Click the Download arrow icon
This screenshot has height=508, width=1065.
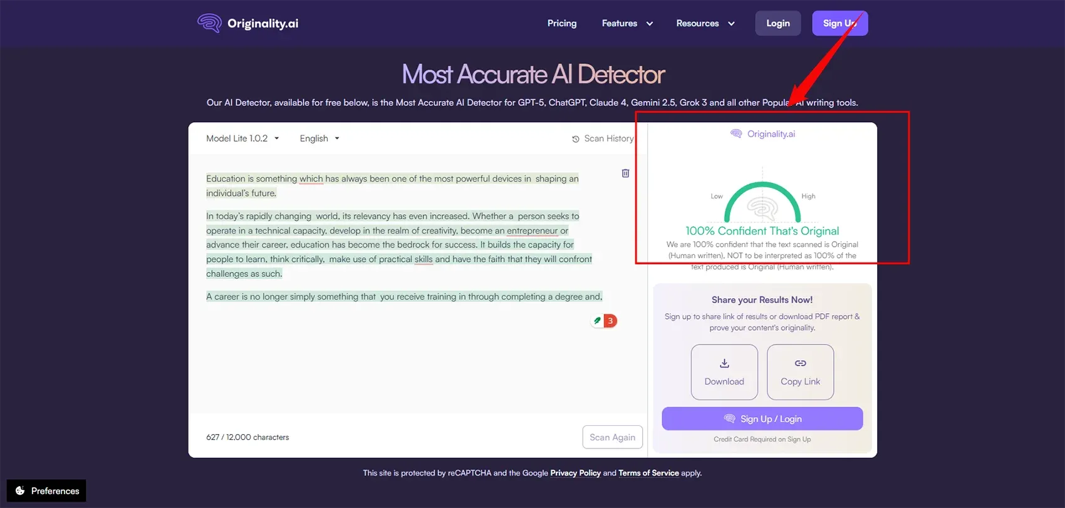[x=724, y=363]
